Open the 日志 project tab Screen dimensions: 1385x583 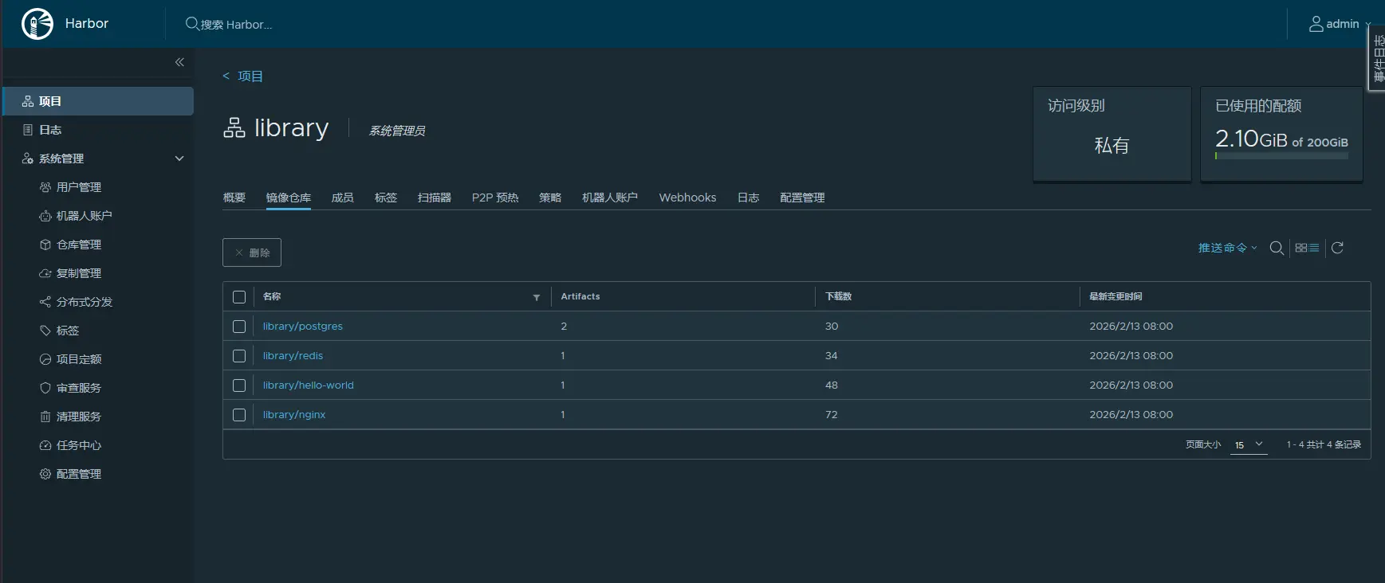[749, 198]
